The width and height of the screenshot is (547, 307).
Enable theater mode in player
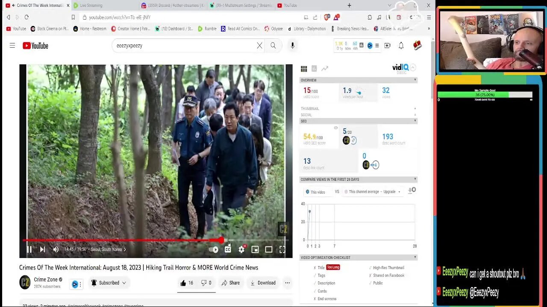pos(269,250)
